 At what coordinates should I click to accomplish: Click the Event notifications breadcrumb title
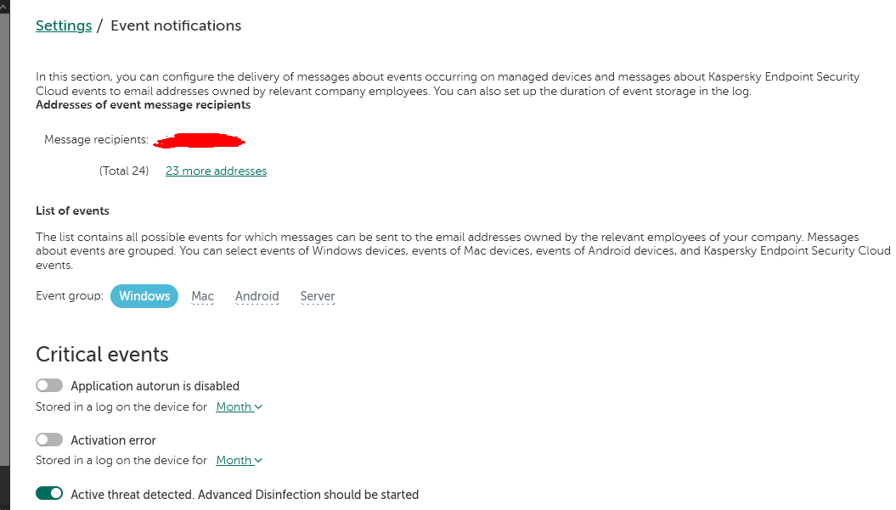(176, 25)
